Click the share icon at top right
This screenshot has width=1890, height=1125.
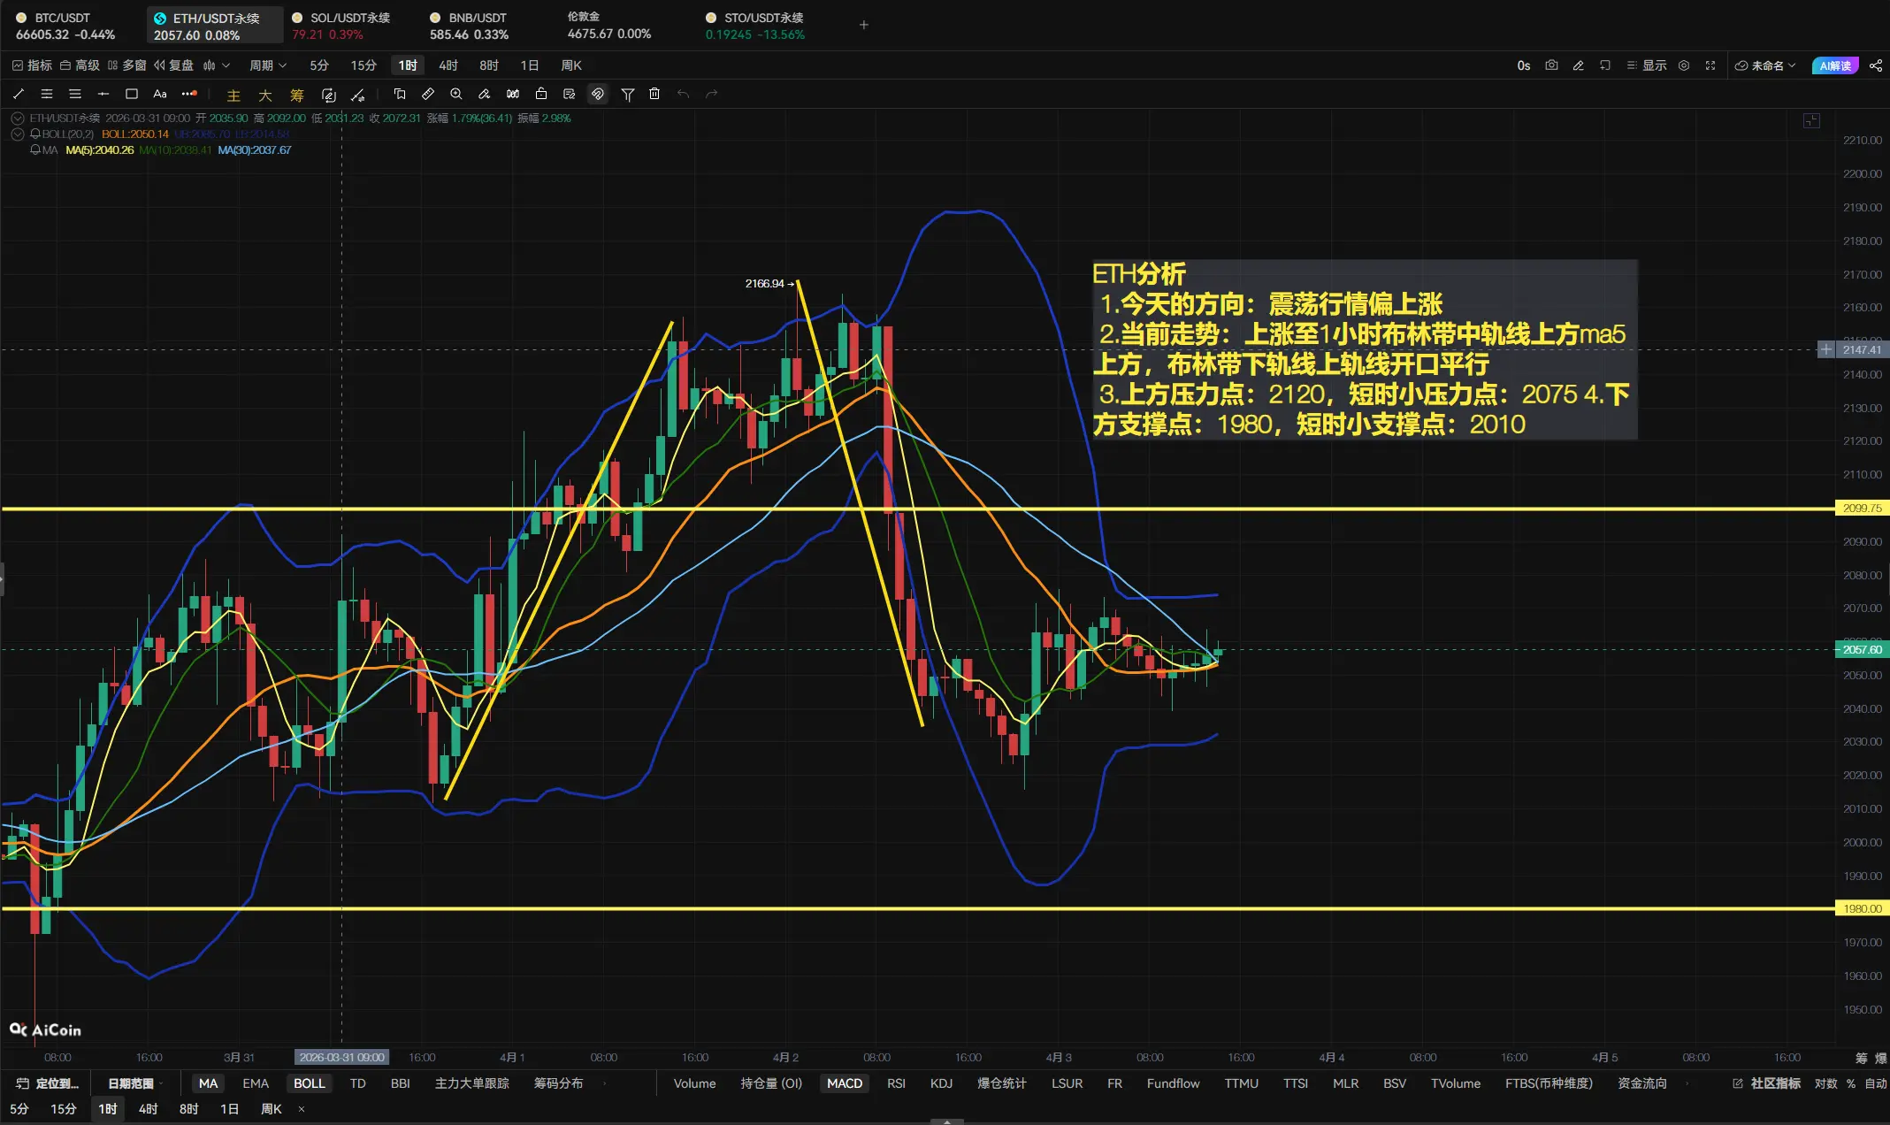coord(1876,65)
